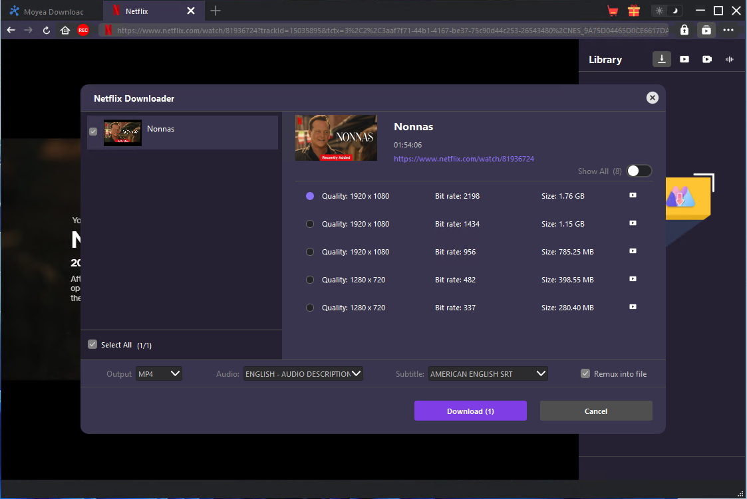
Task: Click video icon for 398.55 MB row
Action: [633, 279]
